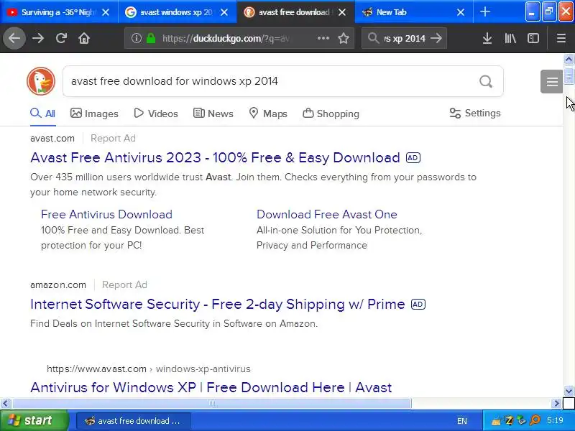Open Antivirus for Windows XP Avast result
This screenshot has width=575, height=431.
(x=211, y=387)
